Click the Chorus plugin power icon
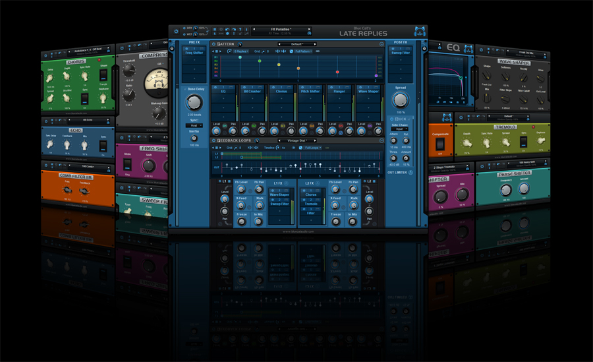Screen dimensions: 593x362 click(x=45, y=55)
